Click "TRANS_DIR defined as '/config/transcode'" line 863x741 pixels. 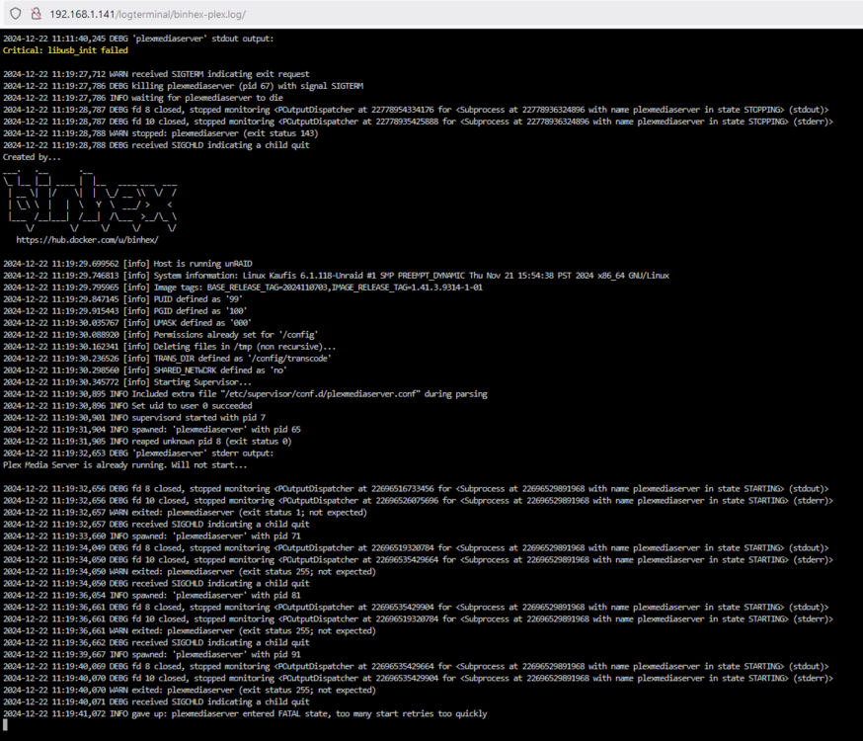(x=167, y=359)
